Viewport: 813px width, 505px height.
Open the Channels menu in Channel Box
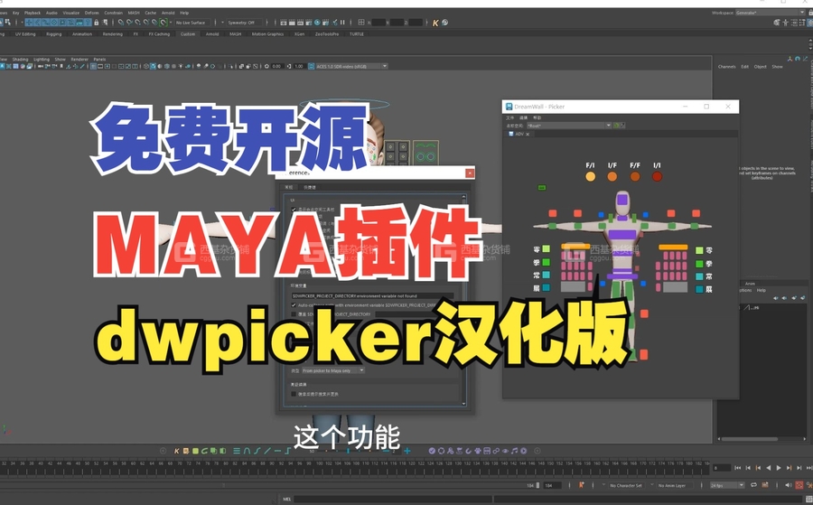[726, 67]
